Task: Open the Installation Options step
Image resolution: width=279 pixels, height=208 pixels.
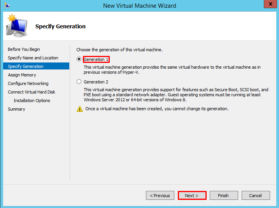Action: [32, 101]
